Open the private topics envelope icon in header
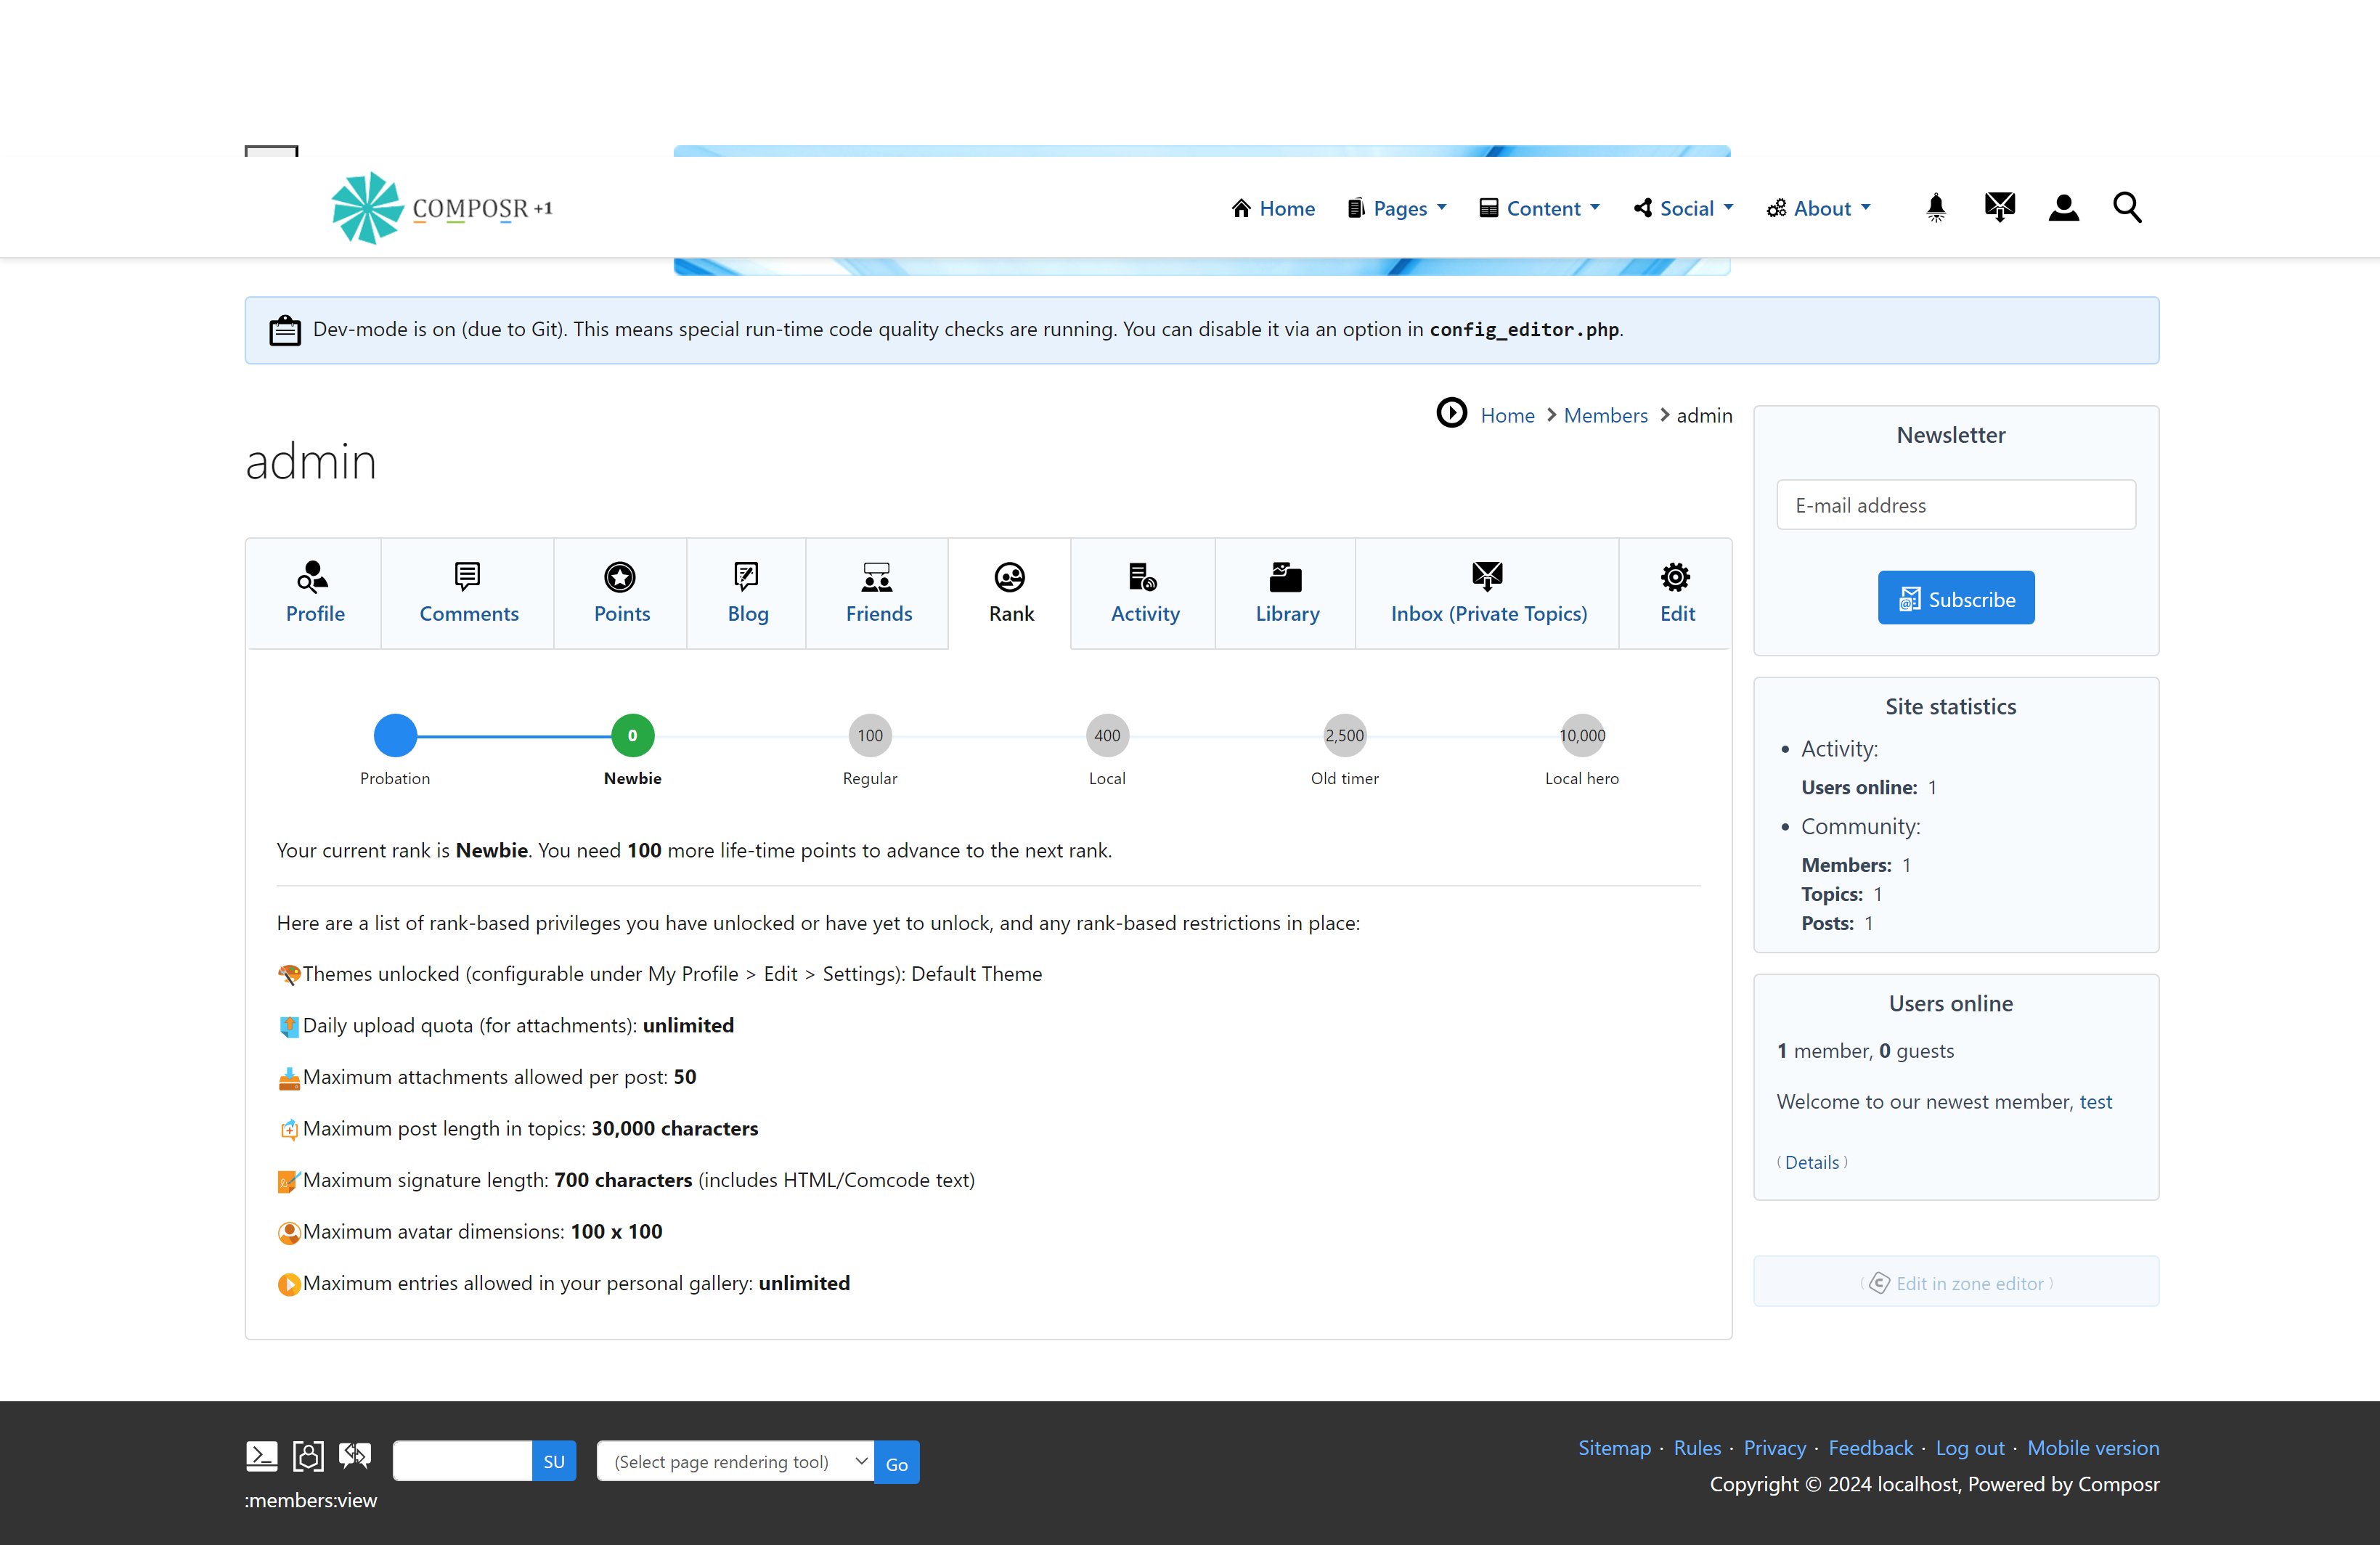This screenshot has width=2380, height=1545. coord(1999,208)
